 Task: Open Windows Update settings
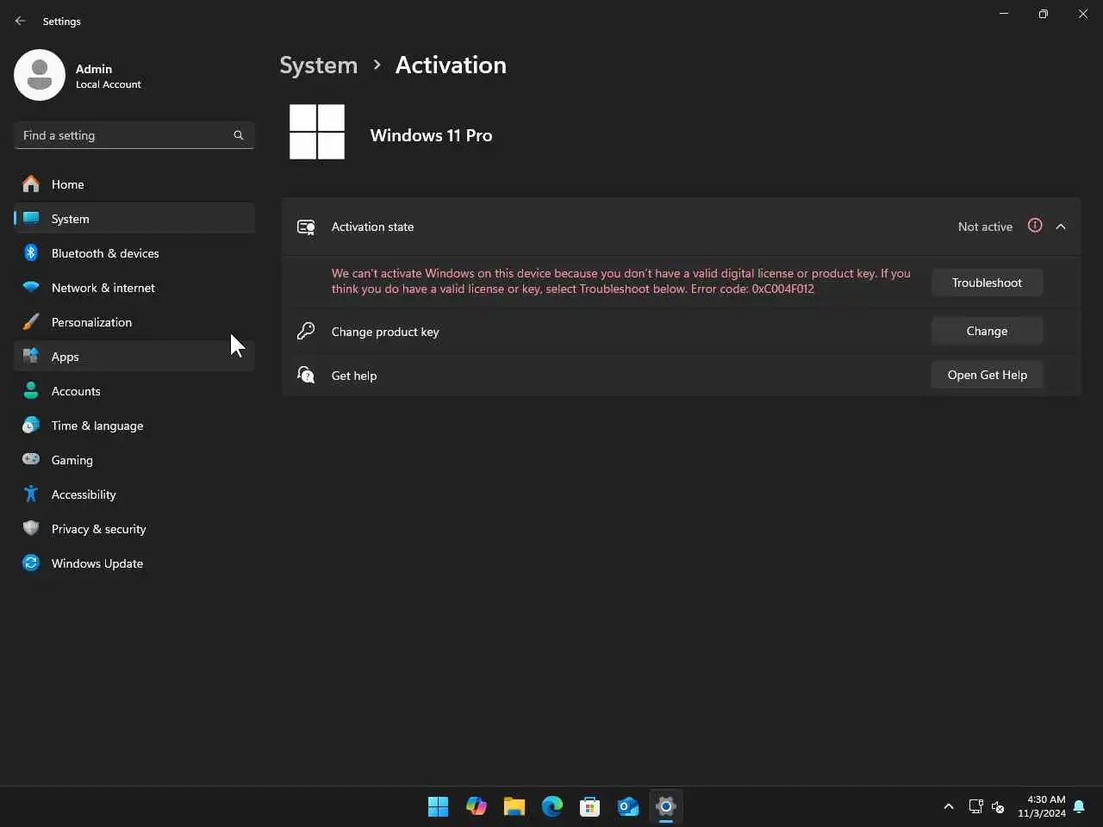pyautogui.click(x=134, y=563)
